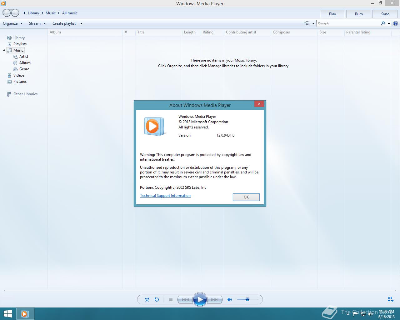
Task: Switch to the Burn tab
Action: [359, 14]
